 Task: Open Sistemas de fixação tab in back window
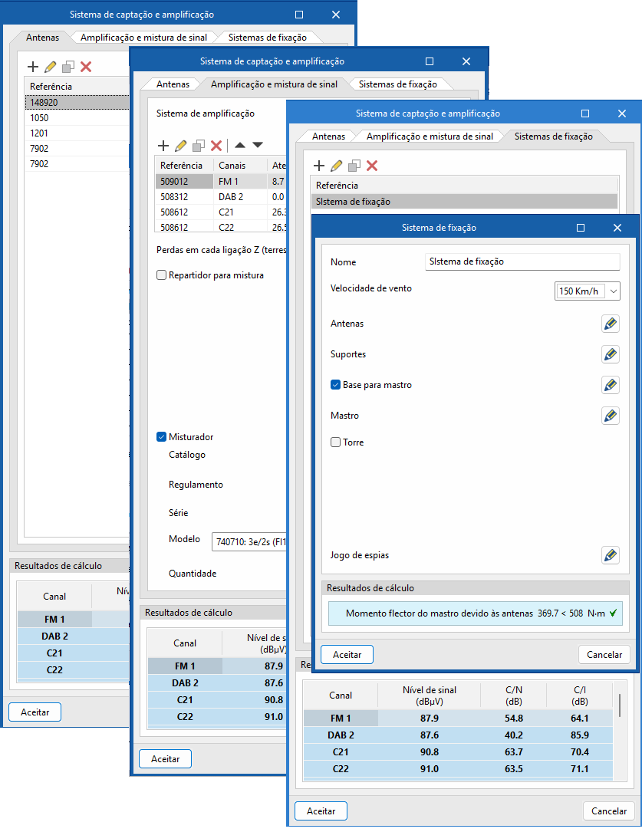268,38
